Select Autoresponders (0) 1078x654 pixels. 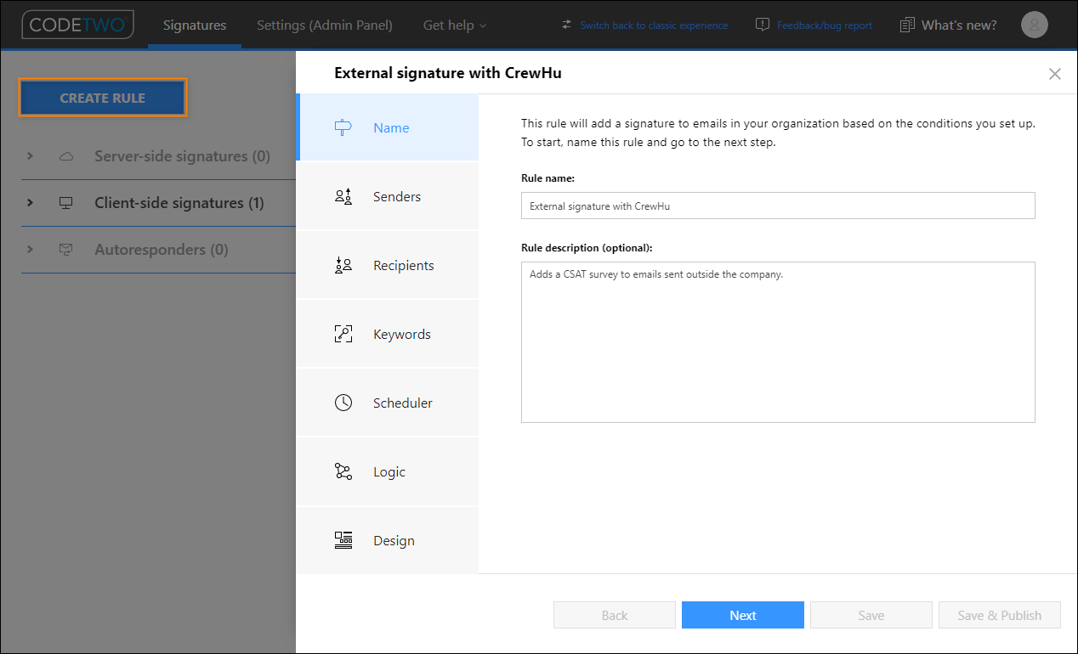(162, 250)
